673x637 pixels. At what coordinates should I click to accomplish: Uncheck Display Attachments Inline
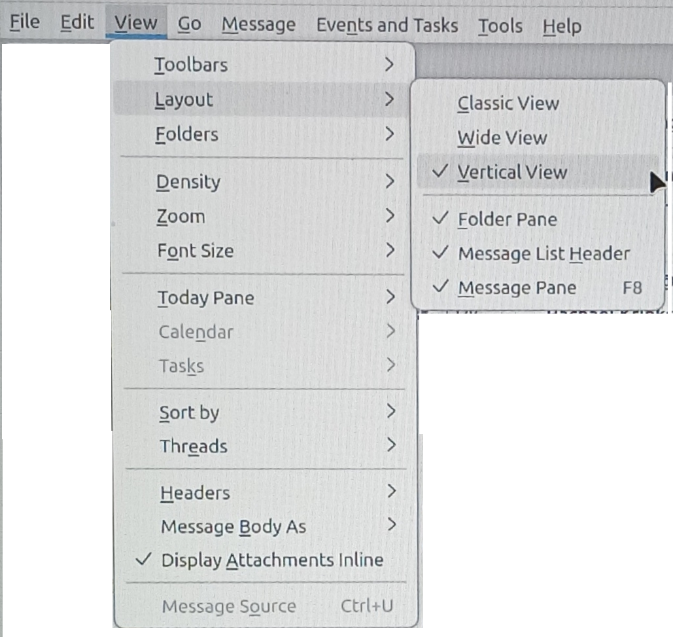[264, 560]
